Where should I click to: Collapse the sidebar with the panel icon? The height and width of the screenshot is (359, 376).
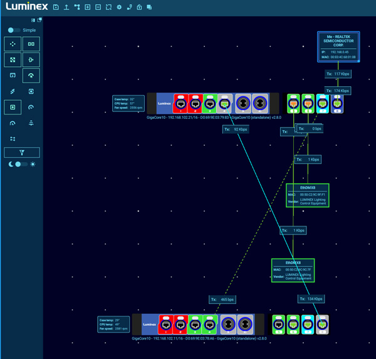(33, 20)
